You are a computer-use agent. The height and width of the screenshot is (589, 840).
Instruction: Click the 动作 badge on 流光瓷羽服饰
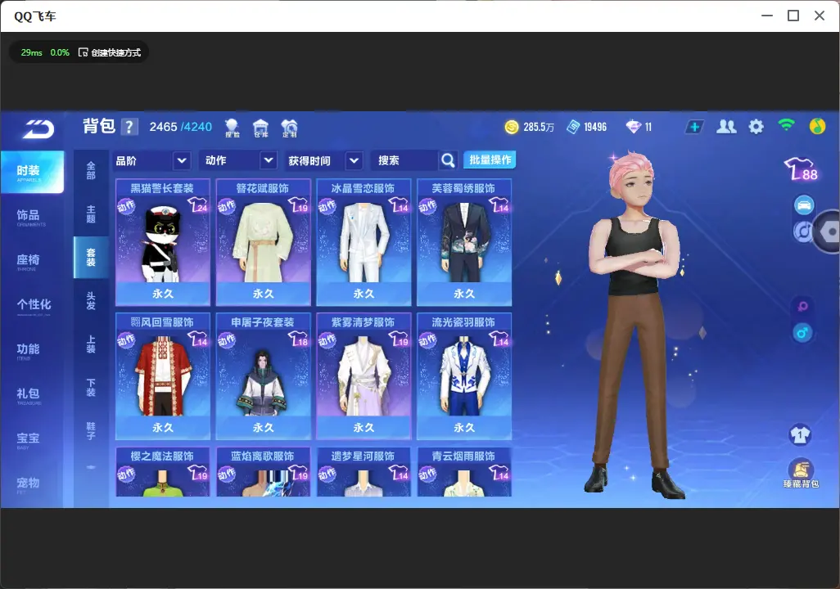click(427, 340)
